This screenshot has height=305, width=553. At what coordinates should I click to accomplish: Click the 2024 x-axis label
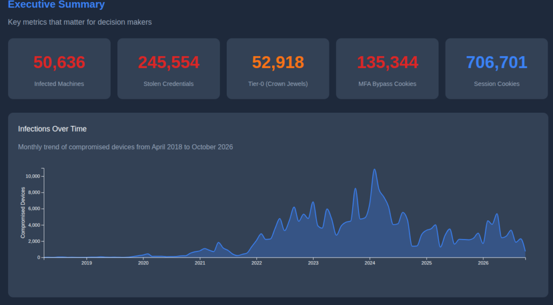coord(370,263)
